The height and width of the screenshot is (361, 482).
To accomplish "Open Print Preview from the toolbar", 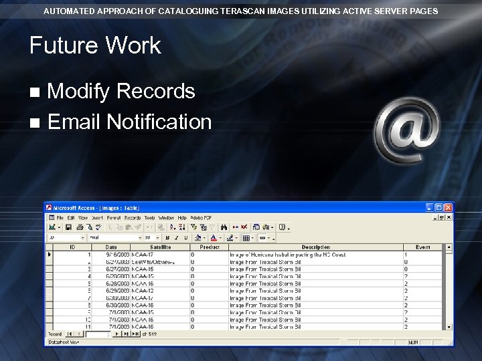I will [90, 227].
